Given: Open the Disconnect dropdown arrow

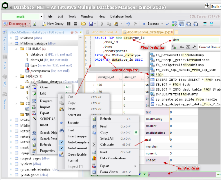Looking at the screenshot, I should pyautogui.click(x=30, y=24).
